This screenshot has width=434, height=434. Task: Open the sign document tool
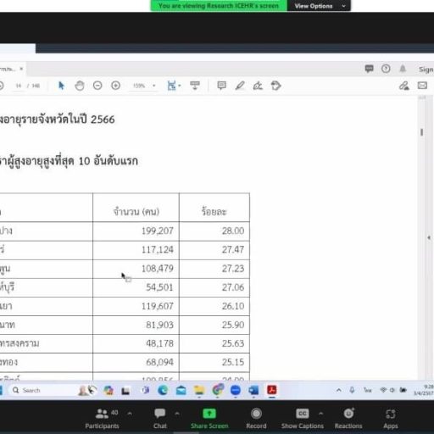258,86
